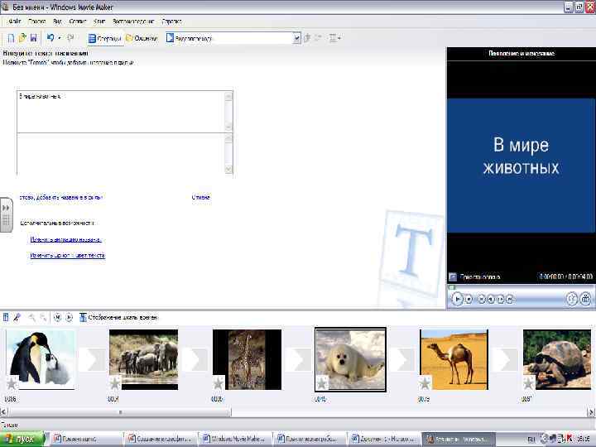Click the Back (rewind to start) monitor button
Screen dimensions: 596x447
(482, 300)
